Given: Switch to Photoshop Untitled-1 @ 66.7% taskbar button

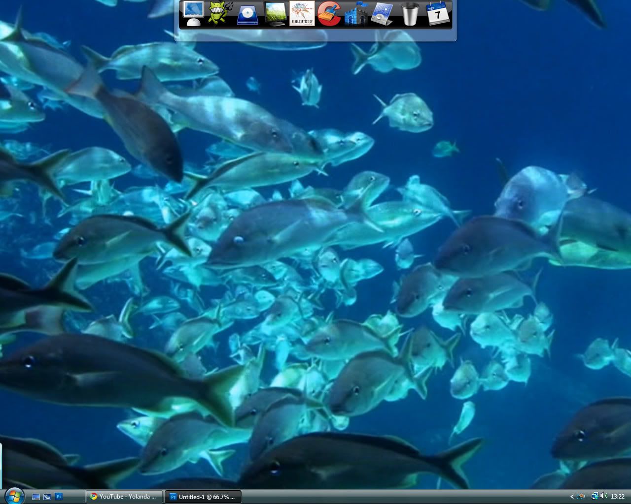Looking at the screenshot, I should 202,497.
